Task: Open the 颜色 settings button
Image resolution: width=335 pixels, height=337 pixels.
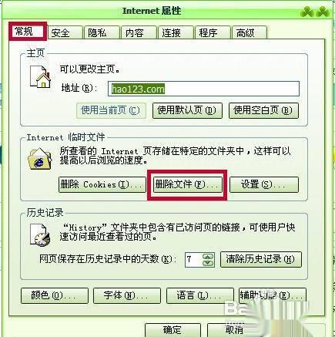Action: (x=55, y=295)
